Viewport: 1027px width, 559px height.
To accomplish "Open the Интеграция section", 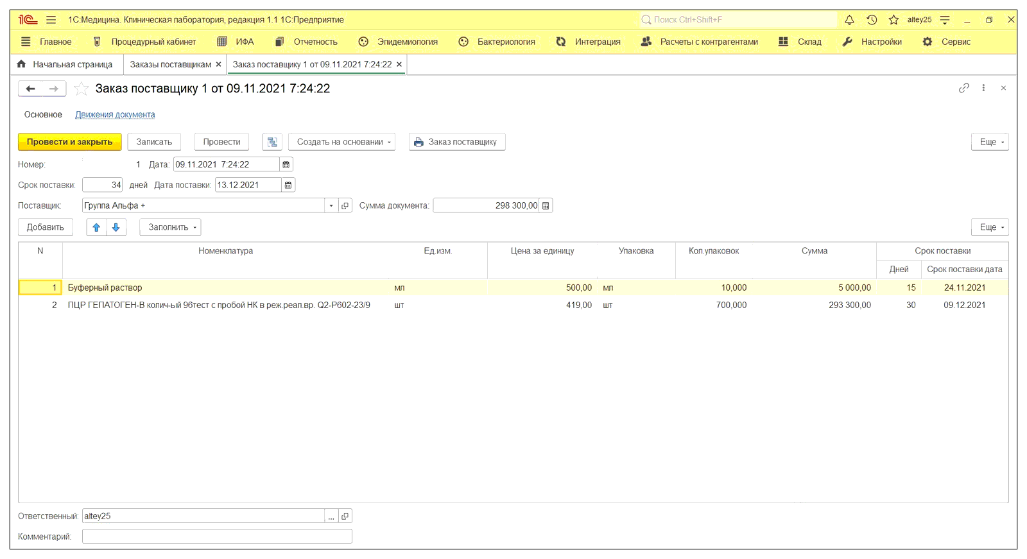I will click(589, 42).
